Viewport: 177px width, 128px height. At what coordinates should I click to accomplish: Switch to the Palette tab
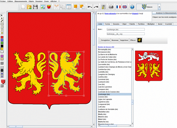[132, 24]
